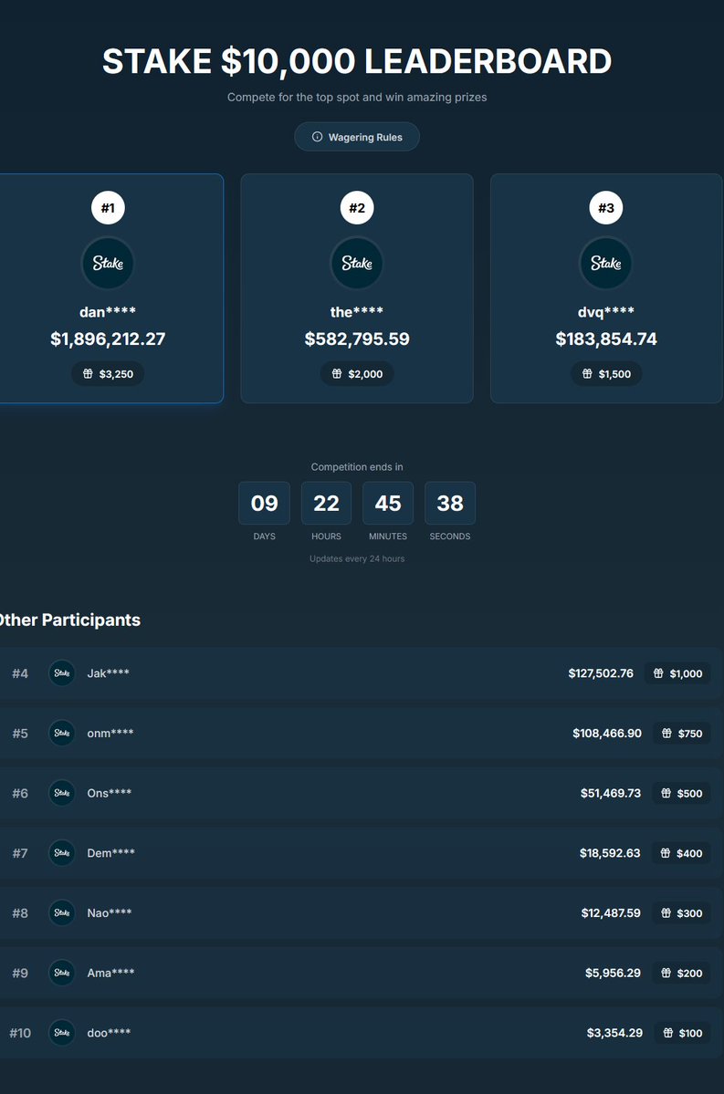The image size is (724, 1094).
Task: Click the gift icon beside $400 prize
Action: click(666, 853)
